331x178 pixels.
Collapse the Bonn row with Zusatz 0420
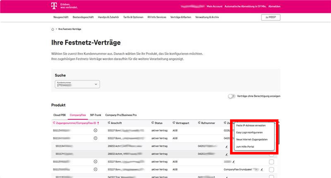(96, 138)
